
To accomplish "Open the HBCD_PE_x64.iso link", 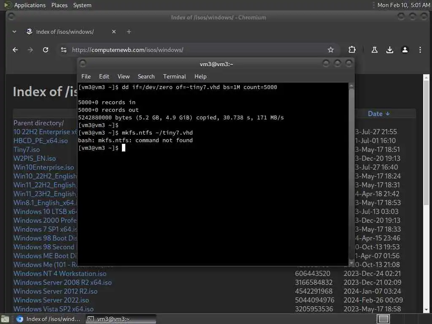I will point(40,140).
